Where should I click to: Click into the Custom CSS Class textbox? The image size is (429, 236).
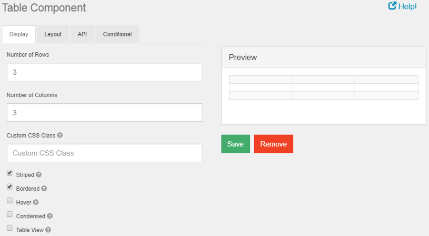click(104, 153)
